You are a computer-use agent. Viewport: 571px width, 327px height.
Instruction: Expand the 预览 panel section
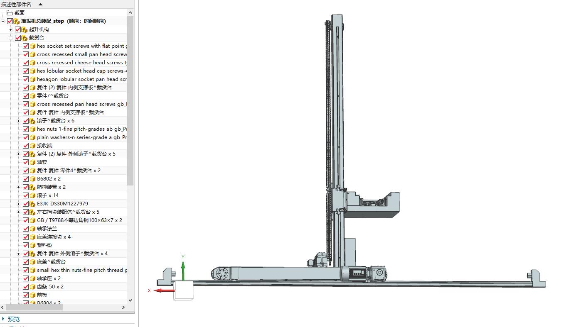click(3, 319)
